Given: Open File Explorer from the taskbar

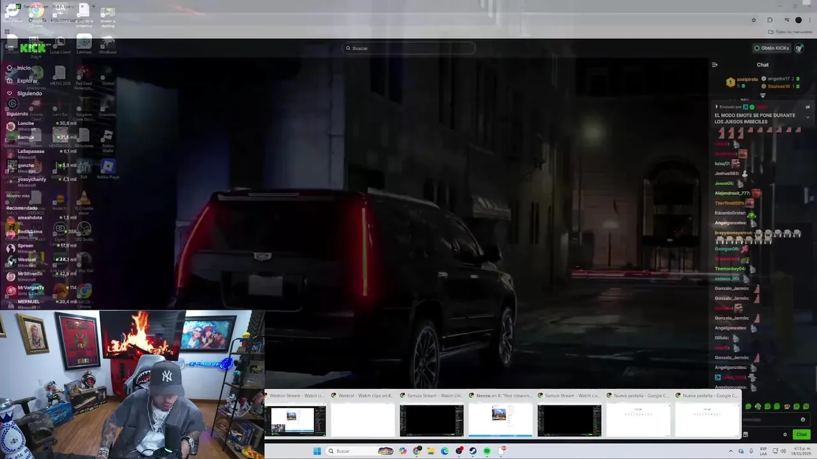Looking at the screenshot, I should pos(431,451).
